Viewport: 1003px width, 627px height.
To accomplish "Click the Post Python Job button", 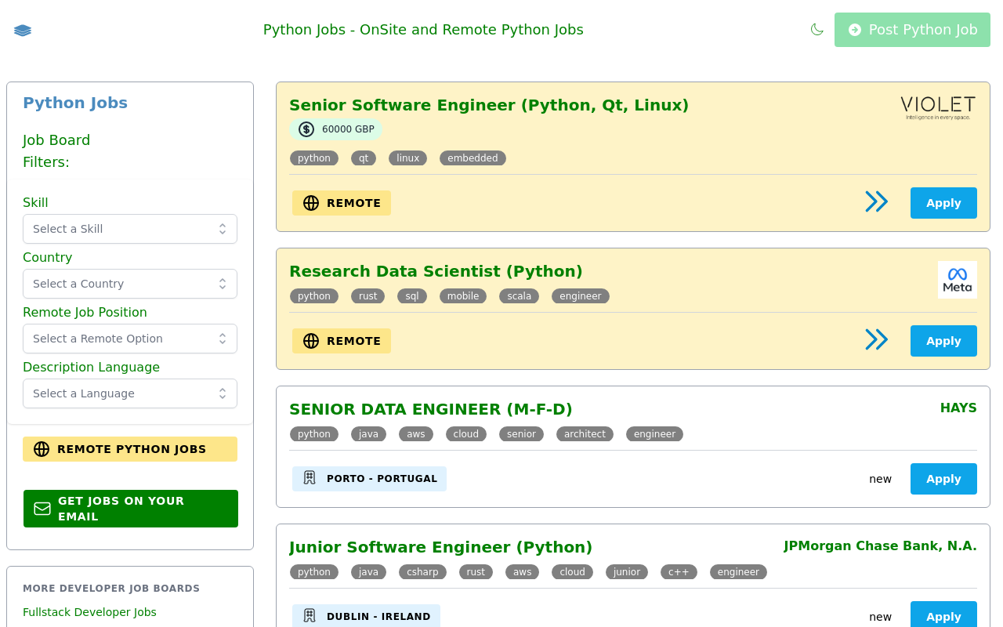I will pyautogui.click(x=912, y=30).
